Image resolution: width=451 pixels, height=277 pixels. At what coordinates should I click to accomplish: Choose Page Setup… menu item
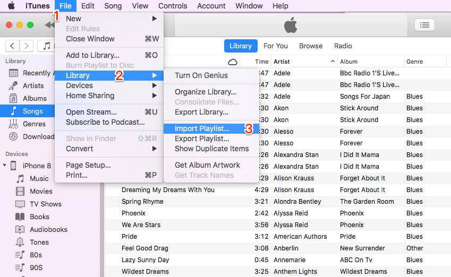(109, 165)
